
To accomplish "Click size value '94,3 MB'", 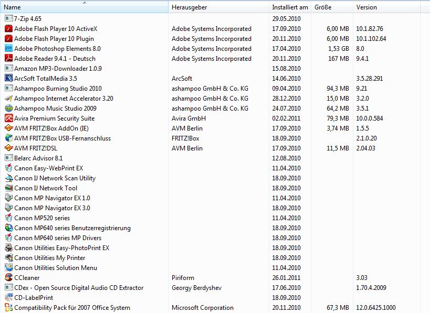I will tap(338, 89).
